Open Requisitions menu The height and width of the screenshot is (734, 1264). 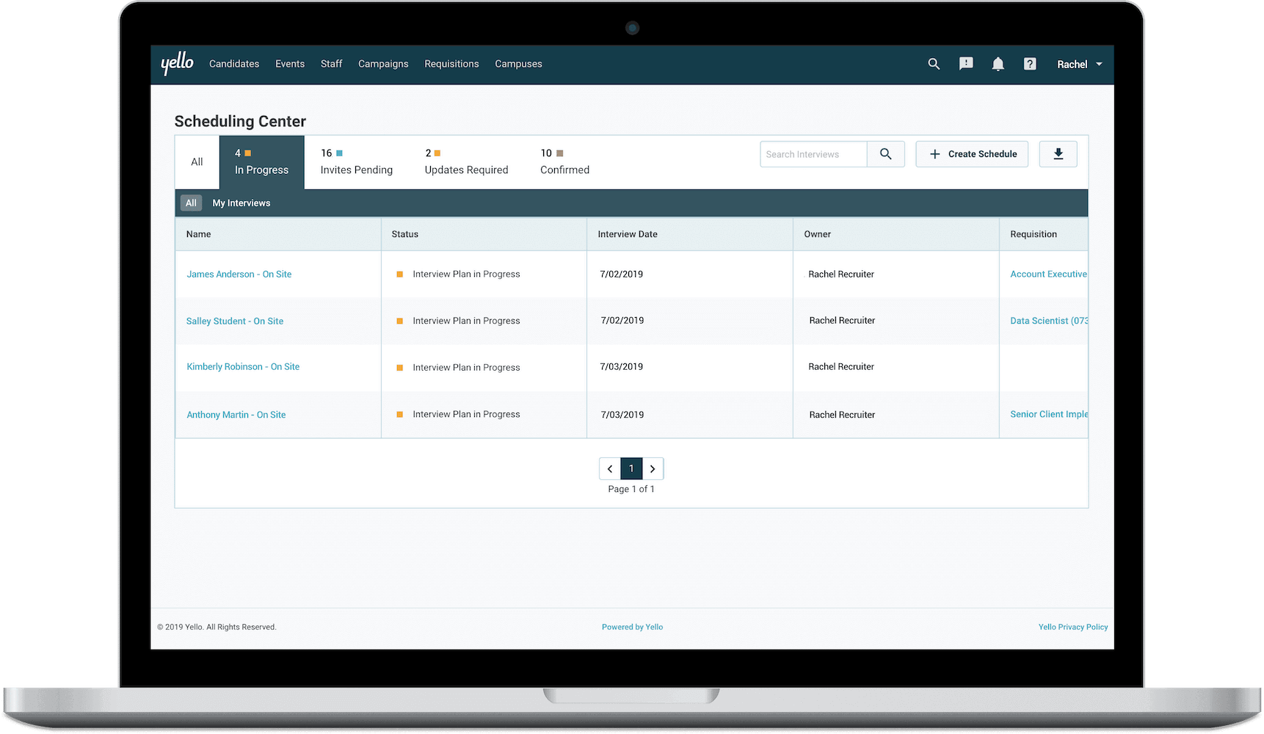[451, 64]
